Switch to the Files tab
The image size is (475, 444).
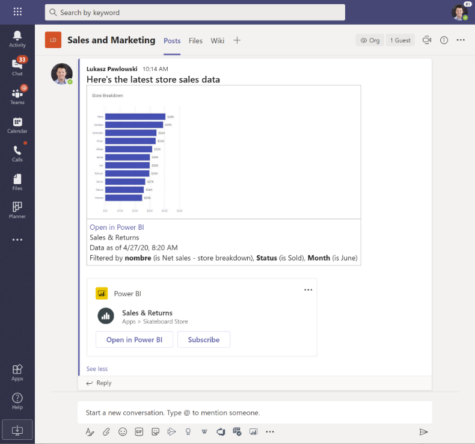tap(195, 40)
